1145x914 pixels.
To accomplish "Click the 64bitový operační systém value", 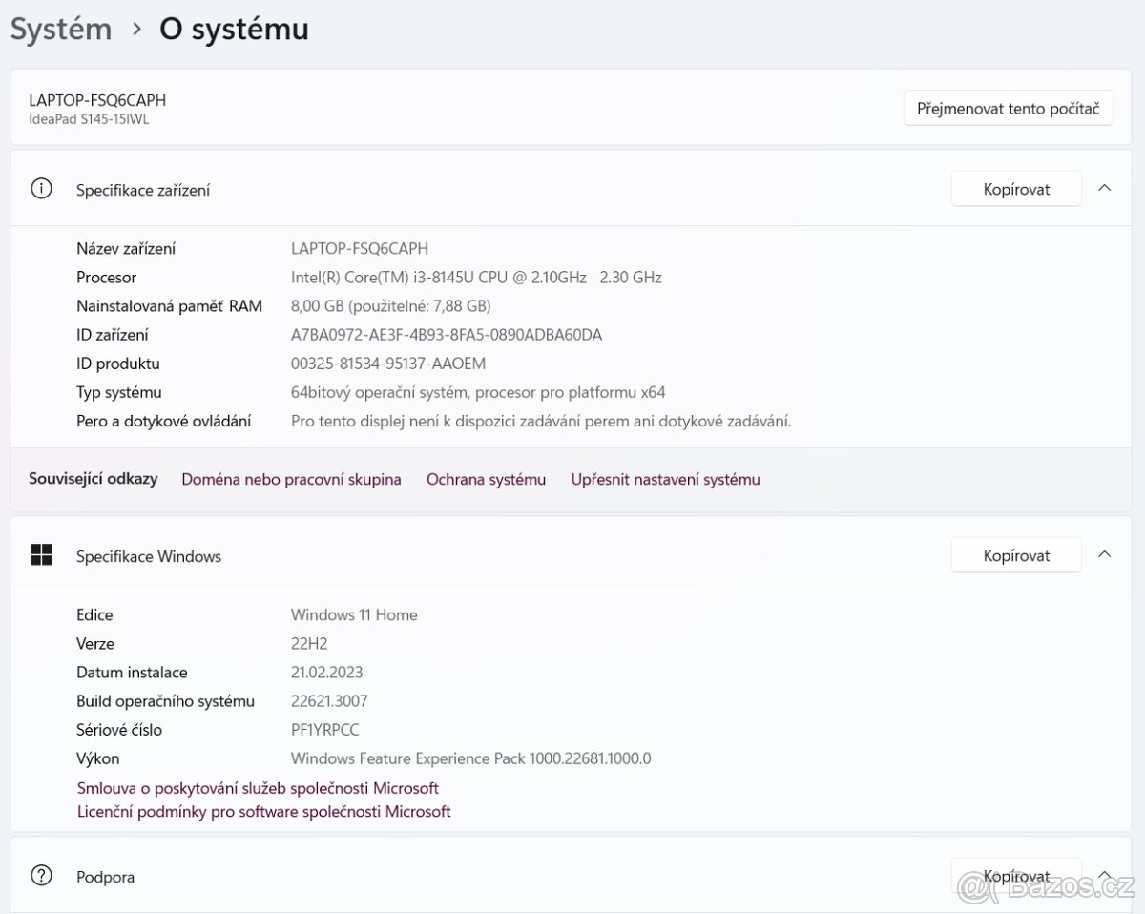I will 478,391.
